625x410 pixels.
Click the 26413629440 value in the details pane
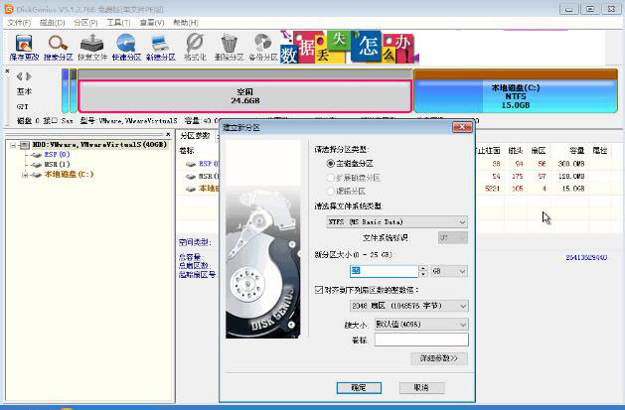(586, 258)
